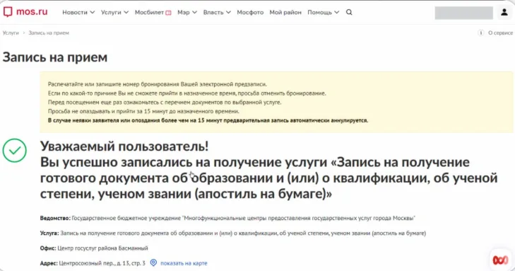Image resolution: width=515 pixels, height=271 pixels.
Task: Open the Мосфото menu item
Action: click(x=250, y=12)
